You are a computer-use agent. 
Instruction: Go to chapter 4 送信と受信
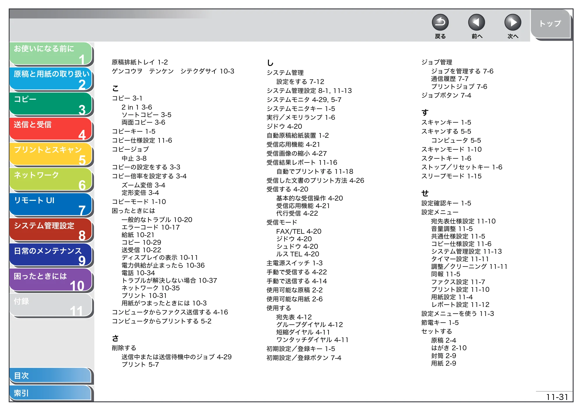[x=51, y=129]
